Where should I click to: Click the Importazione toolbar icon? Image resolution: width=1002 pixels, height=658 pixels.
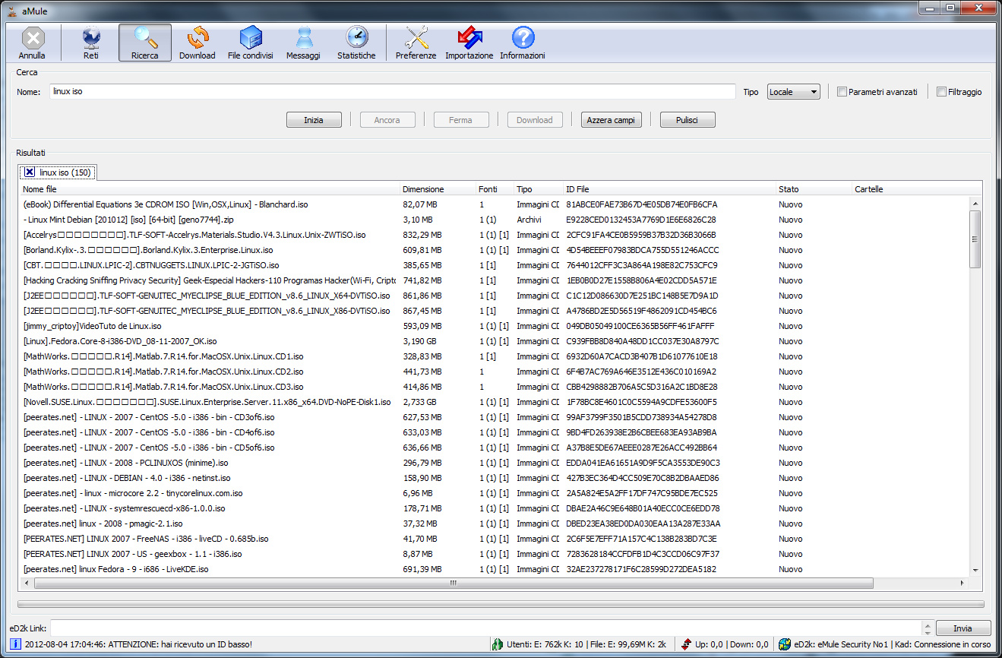point(469,43)
